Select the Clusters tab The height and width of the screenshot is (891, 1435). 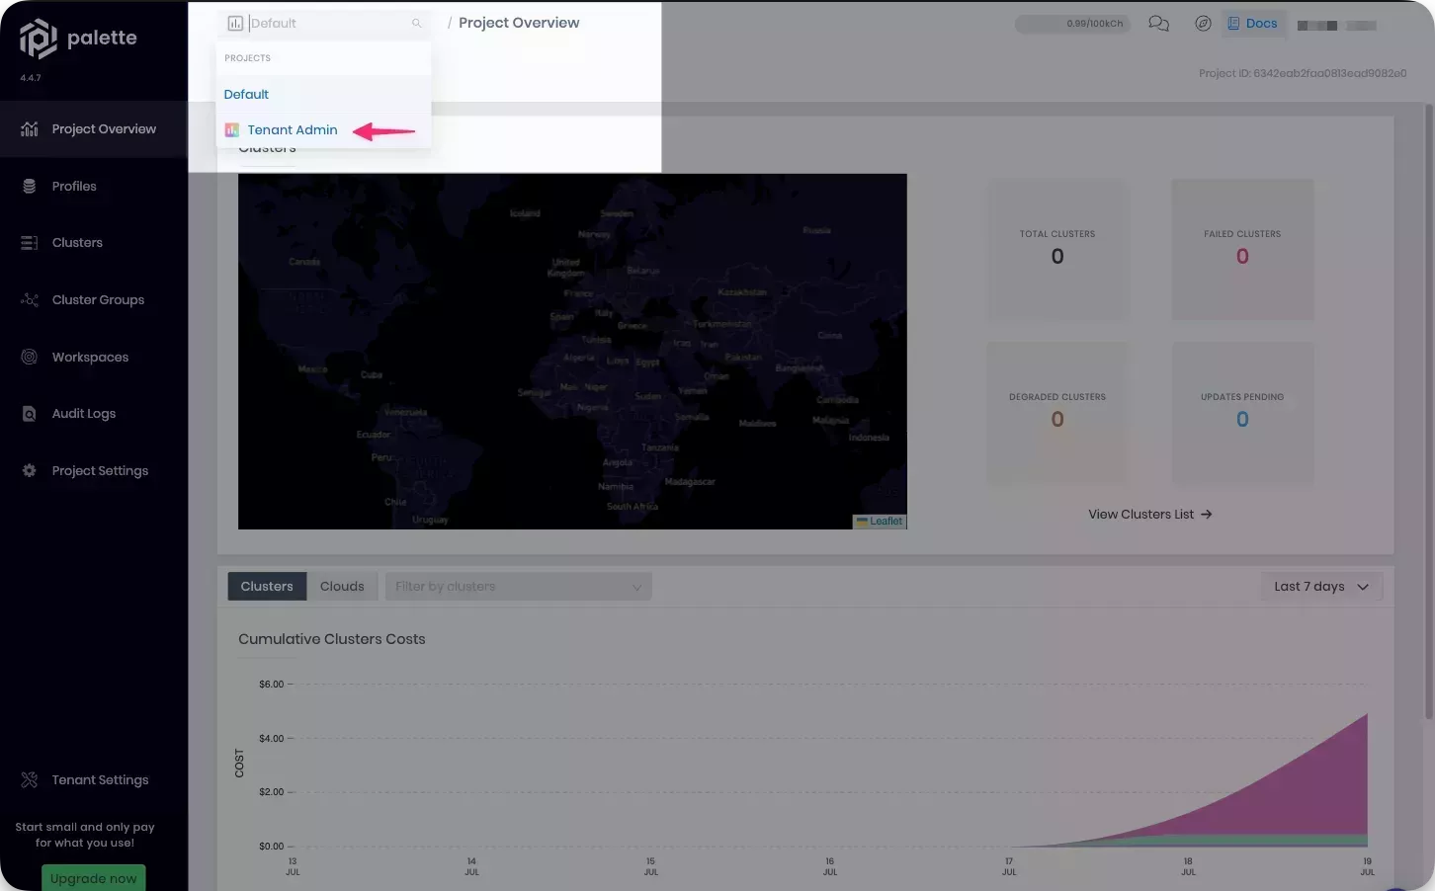tap(266, 586)
